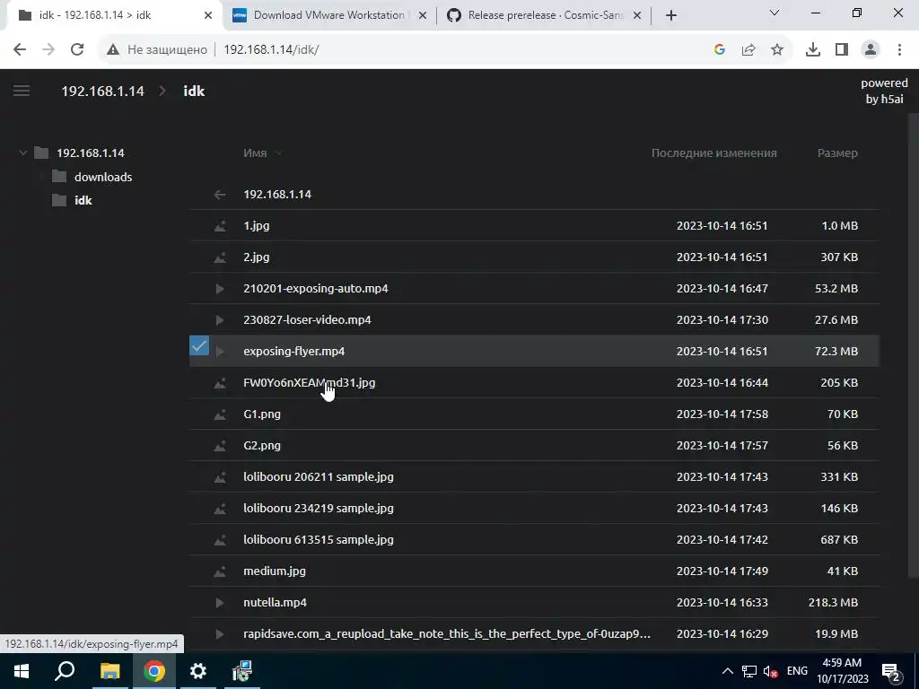
Task: Show hidden system tray icons
Action: [x=727, y=671]
